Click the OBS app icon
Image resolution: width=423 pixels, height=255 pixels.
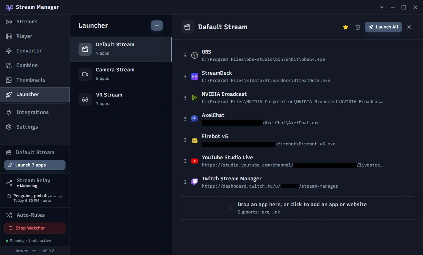click(195, 55)
